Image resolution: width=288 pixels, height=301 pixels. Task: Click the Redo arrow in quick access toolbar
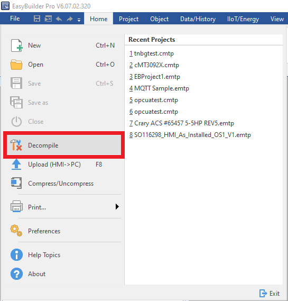tap(70, 19)
